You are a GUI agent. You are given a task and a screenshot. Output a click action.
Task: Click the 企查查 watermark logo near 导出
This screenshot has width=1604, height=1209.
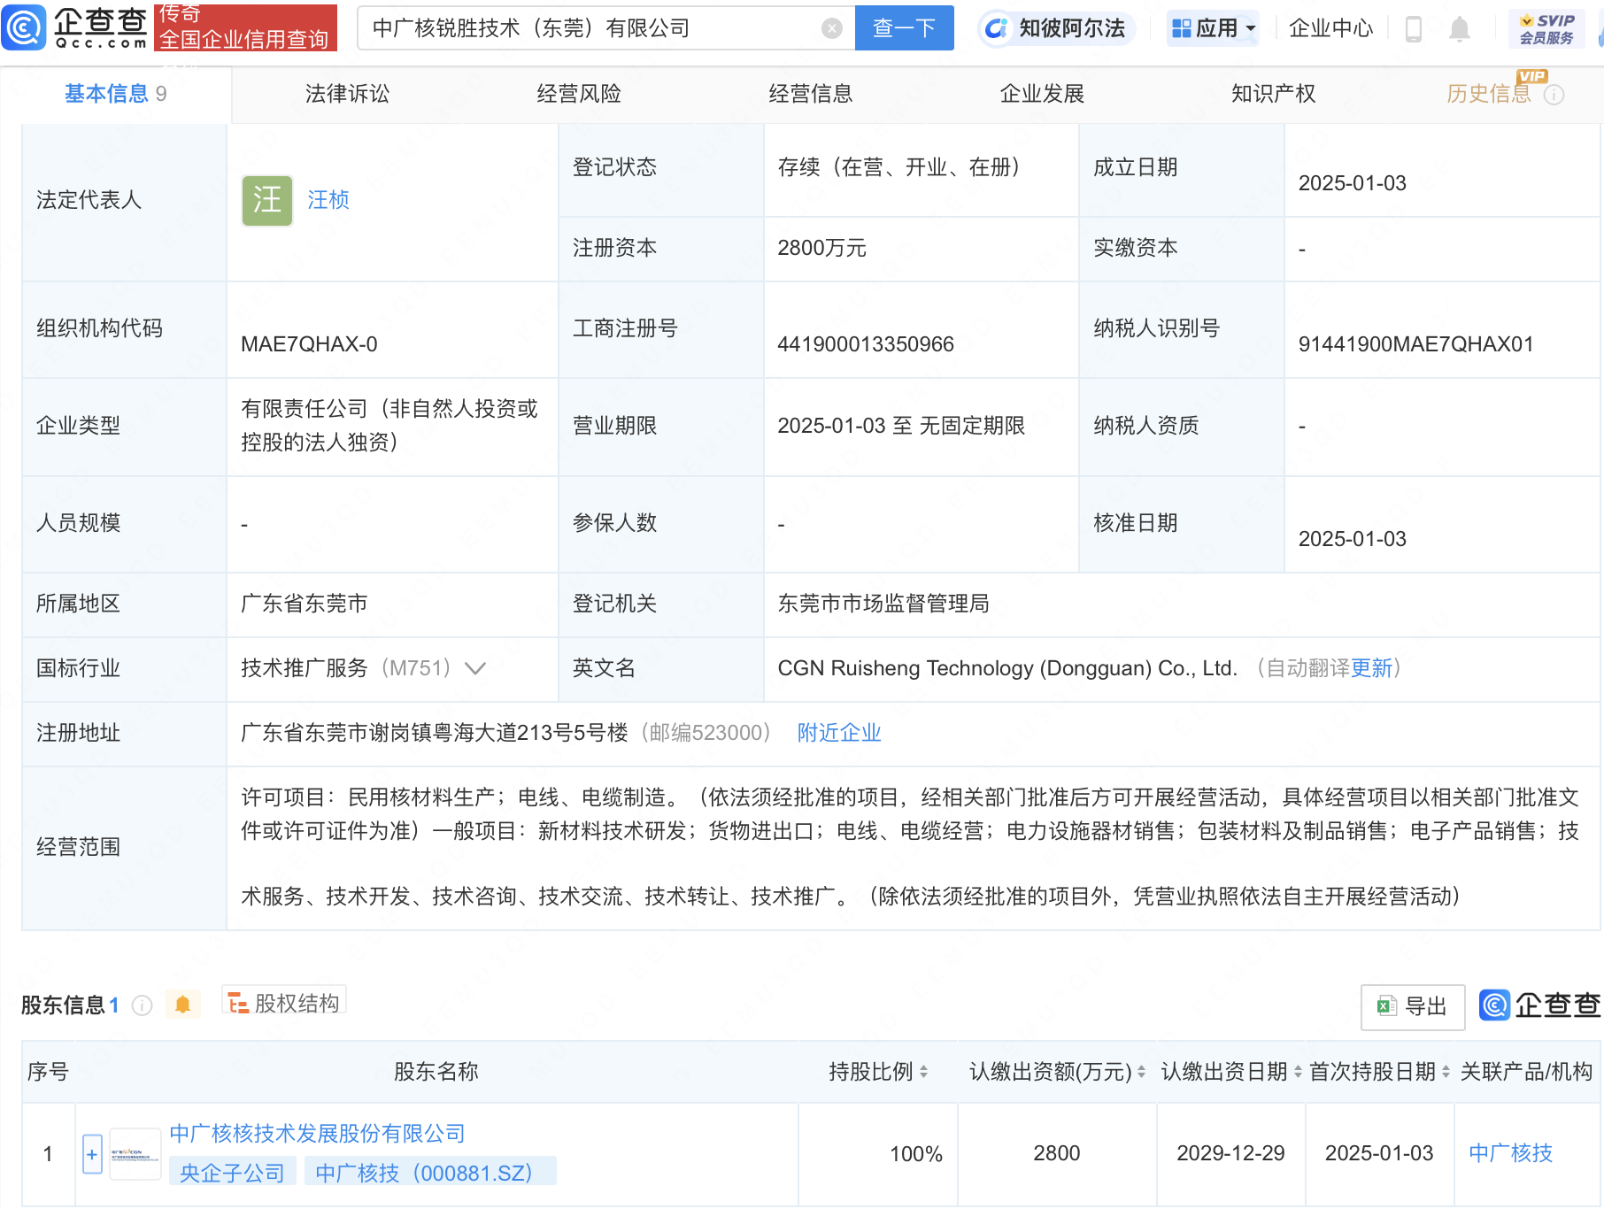tap(1540, 1005)
